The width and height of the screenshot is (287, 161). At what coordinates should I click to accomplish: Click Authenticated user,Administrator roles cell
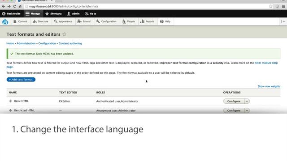(x=117, y=101)
